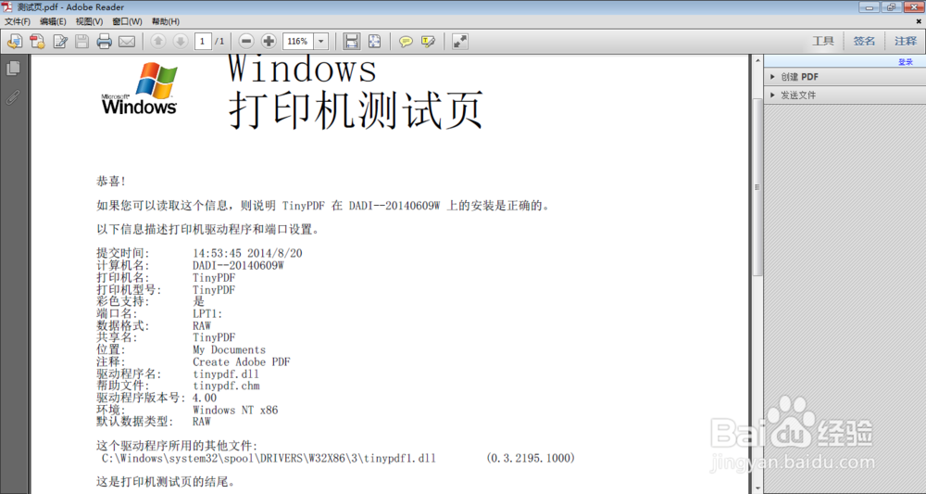Open the 视图(V) menu
The image size is (926, 494).
89,21
